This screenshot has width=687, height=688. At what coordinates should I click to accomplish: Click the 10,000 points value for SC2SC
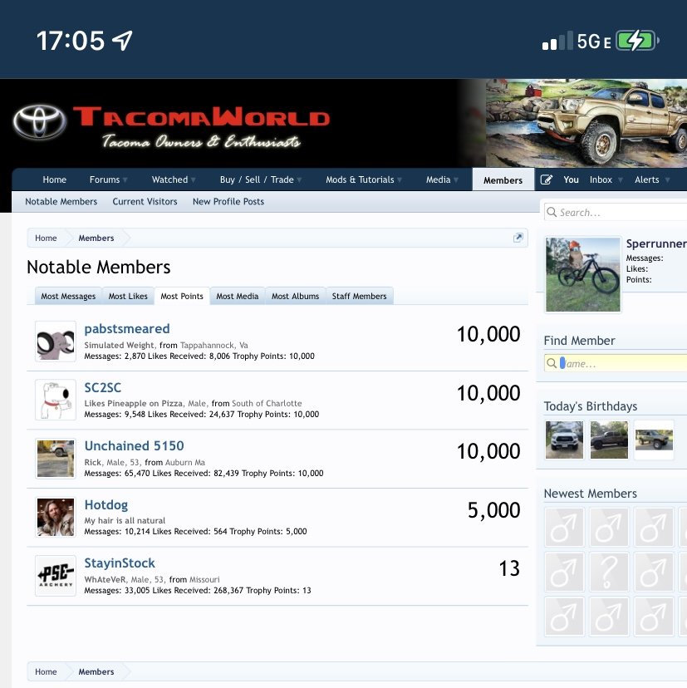[488, 393]
